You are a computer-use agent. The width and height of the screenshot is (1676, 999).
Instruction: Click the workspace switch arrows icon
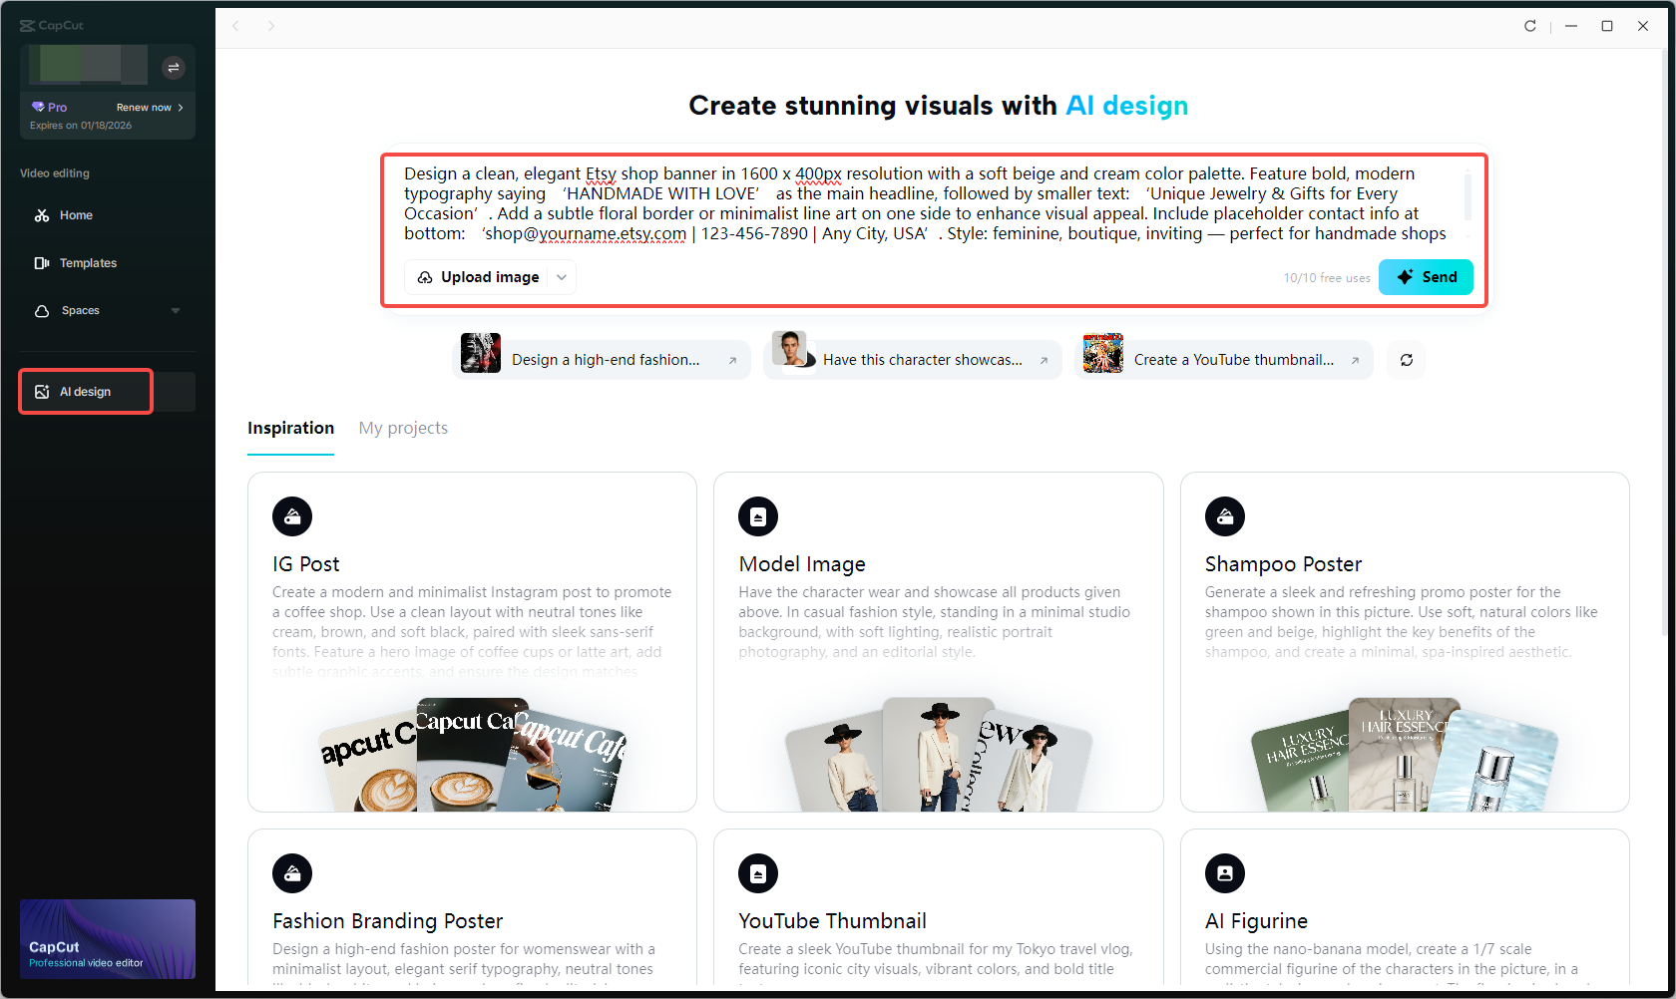(173, 68)
